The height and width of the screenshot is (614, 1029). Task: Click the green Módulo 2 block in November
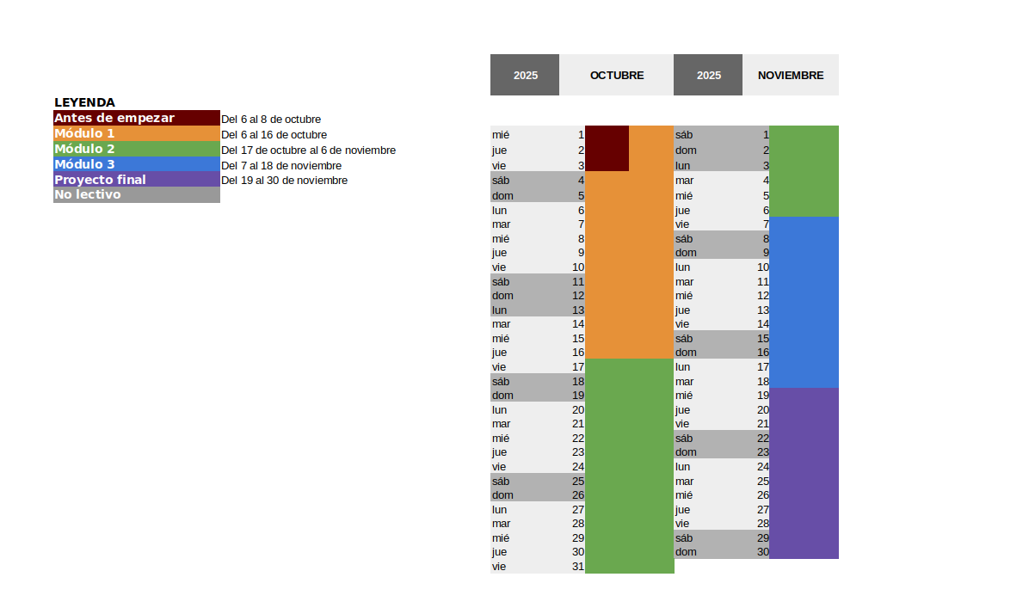804,171
